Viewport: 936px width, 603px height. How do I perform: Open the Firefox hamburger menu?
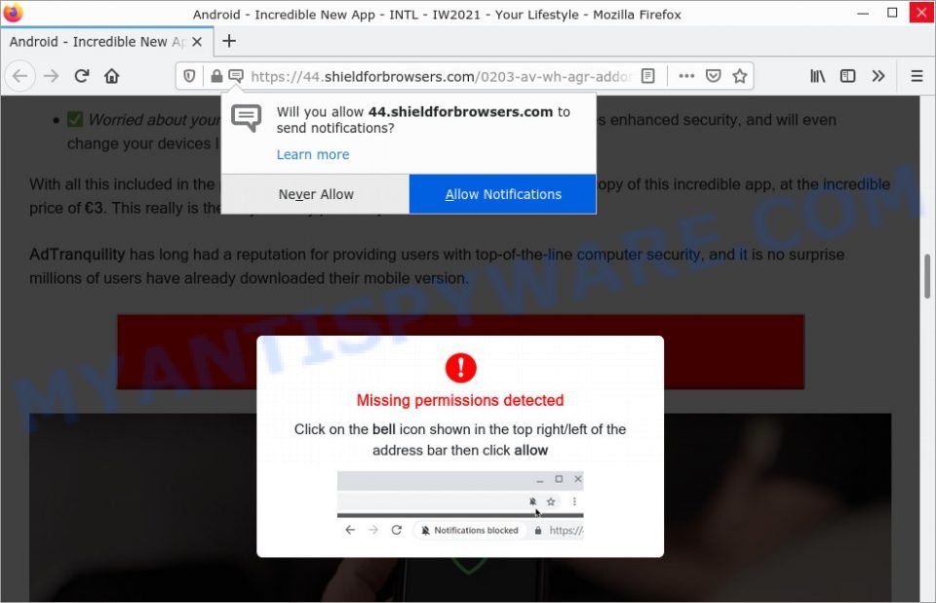click(916, 76)
